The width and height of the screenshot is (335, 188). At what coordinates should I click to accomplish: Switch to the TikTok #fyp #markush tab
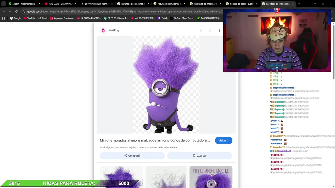97,4
